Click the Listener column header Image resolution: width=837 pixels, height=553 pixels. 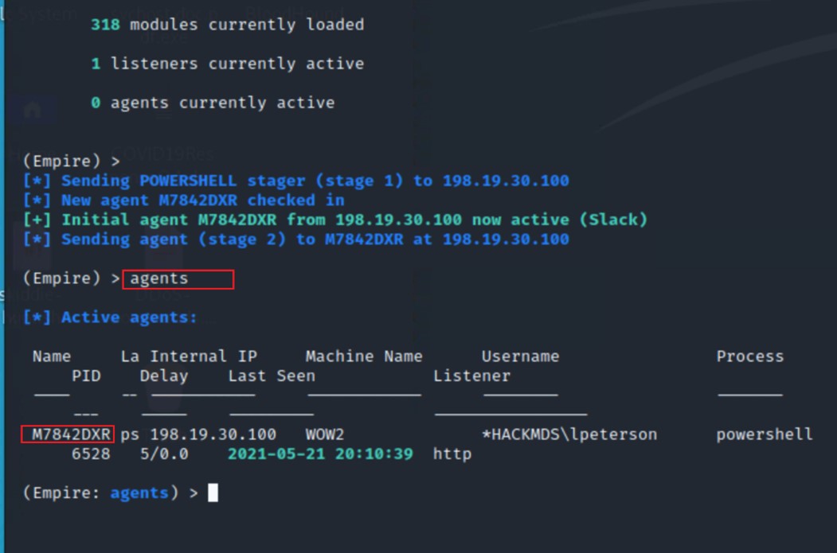tap(472, 376)
